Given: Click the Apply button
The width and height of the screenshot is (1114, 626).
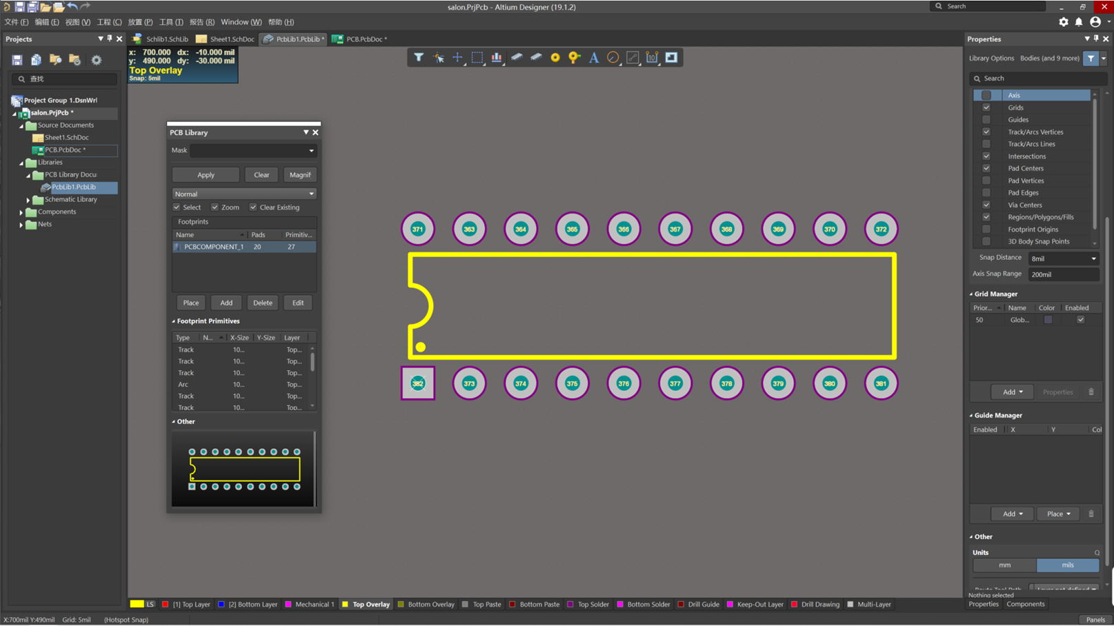Looking at the screenshot, I should (206, 175).
